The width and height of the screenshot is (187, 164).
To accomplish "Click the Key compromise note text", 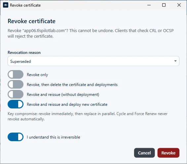I will click(x=88, y=116).
